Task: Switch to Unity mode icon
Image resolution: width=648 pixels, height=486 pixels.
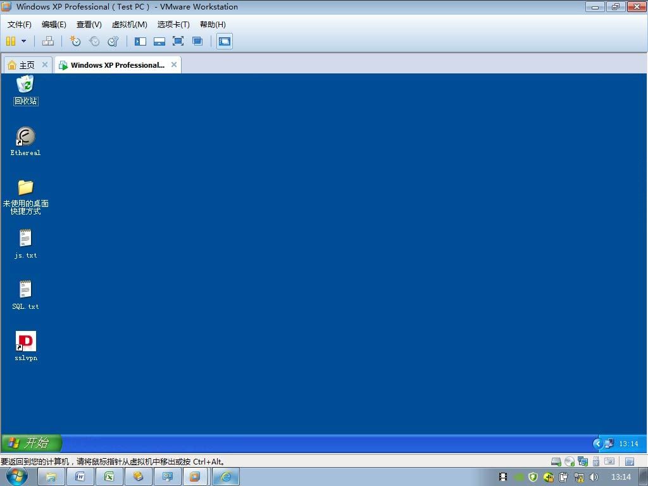Action: 197,41
